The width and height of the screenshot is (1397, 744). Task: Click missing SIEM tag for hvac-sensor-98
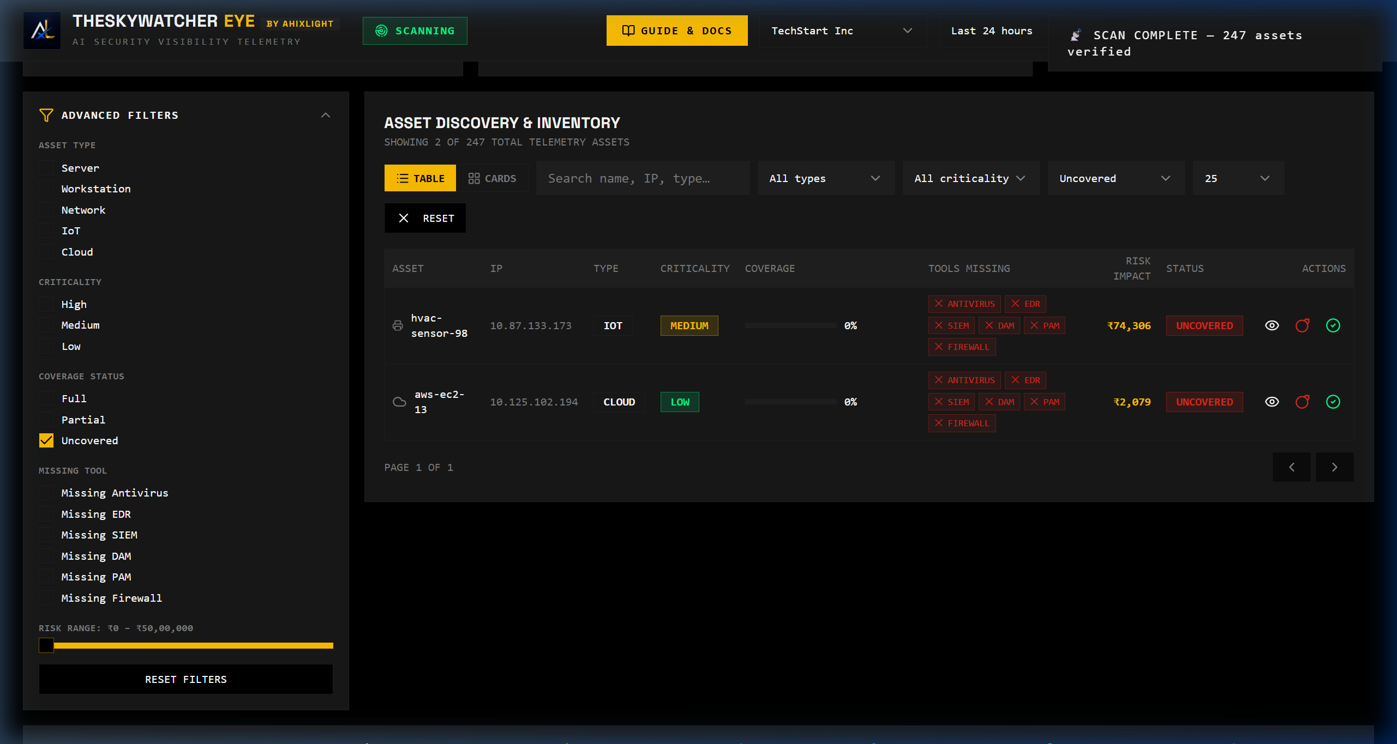[x=952, y=325]
